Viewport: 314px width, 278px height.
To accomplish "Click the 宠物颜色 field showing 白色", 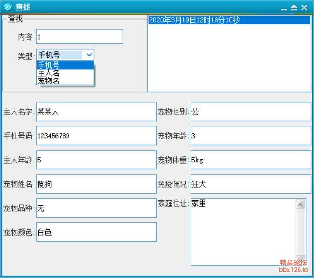I will [96, 232].
